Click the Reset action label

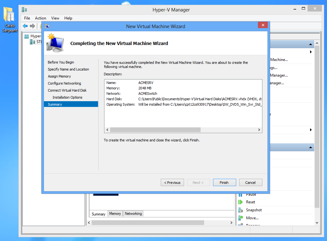(251, 202)
